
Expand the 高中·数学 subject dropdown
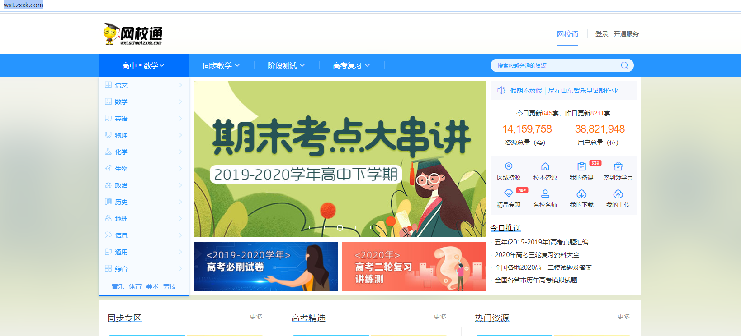pyautogui.click(x=143, y=65)
